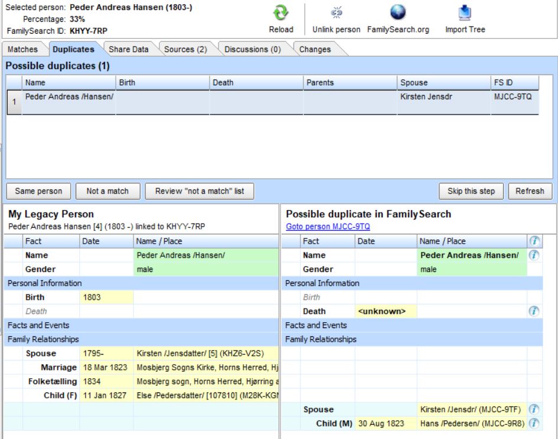
Task: Click info icon for spouse Kirsten Jensdr
Action: pos(534,409)
